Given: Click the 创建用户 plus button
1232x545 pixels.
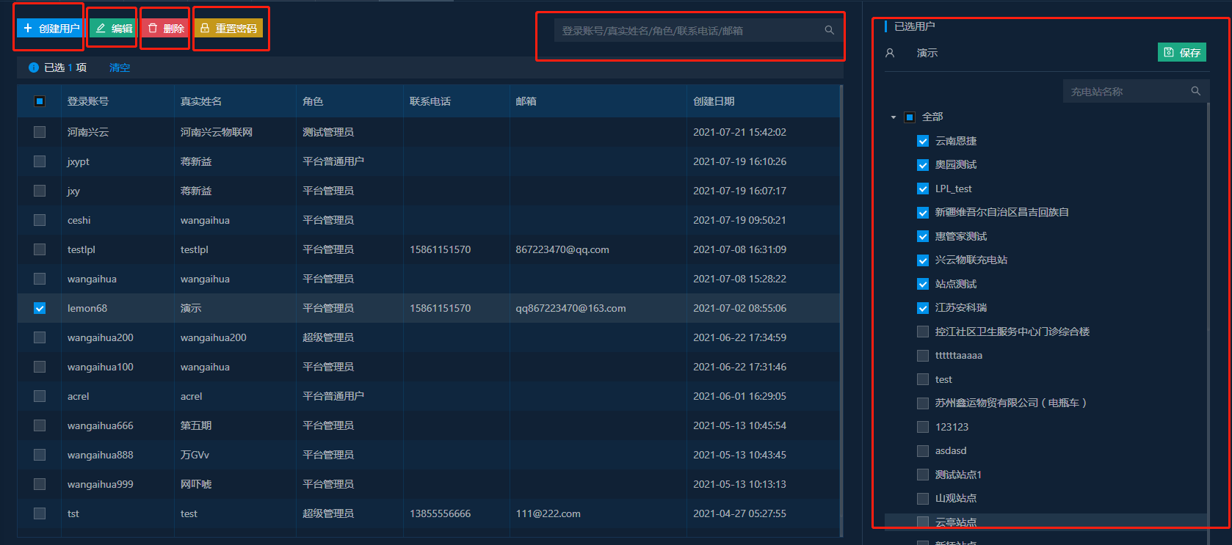Looking at the screenshot, I should 50,29.
